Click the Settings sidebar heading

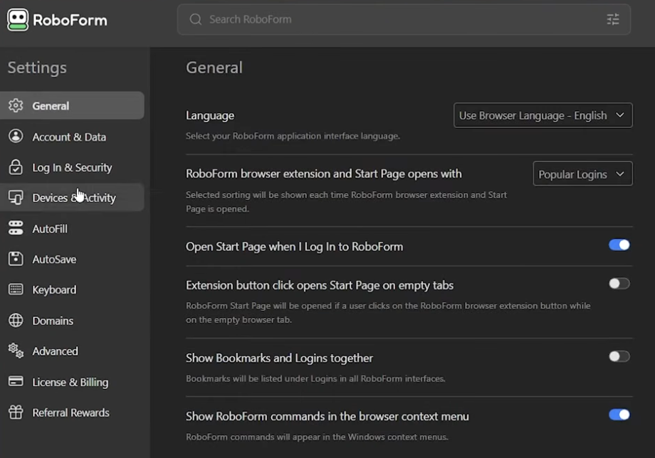click(x=37, y=68)
